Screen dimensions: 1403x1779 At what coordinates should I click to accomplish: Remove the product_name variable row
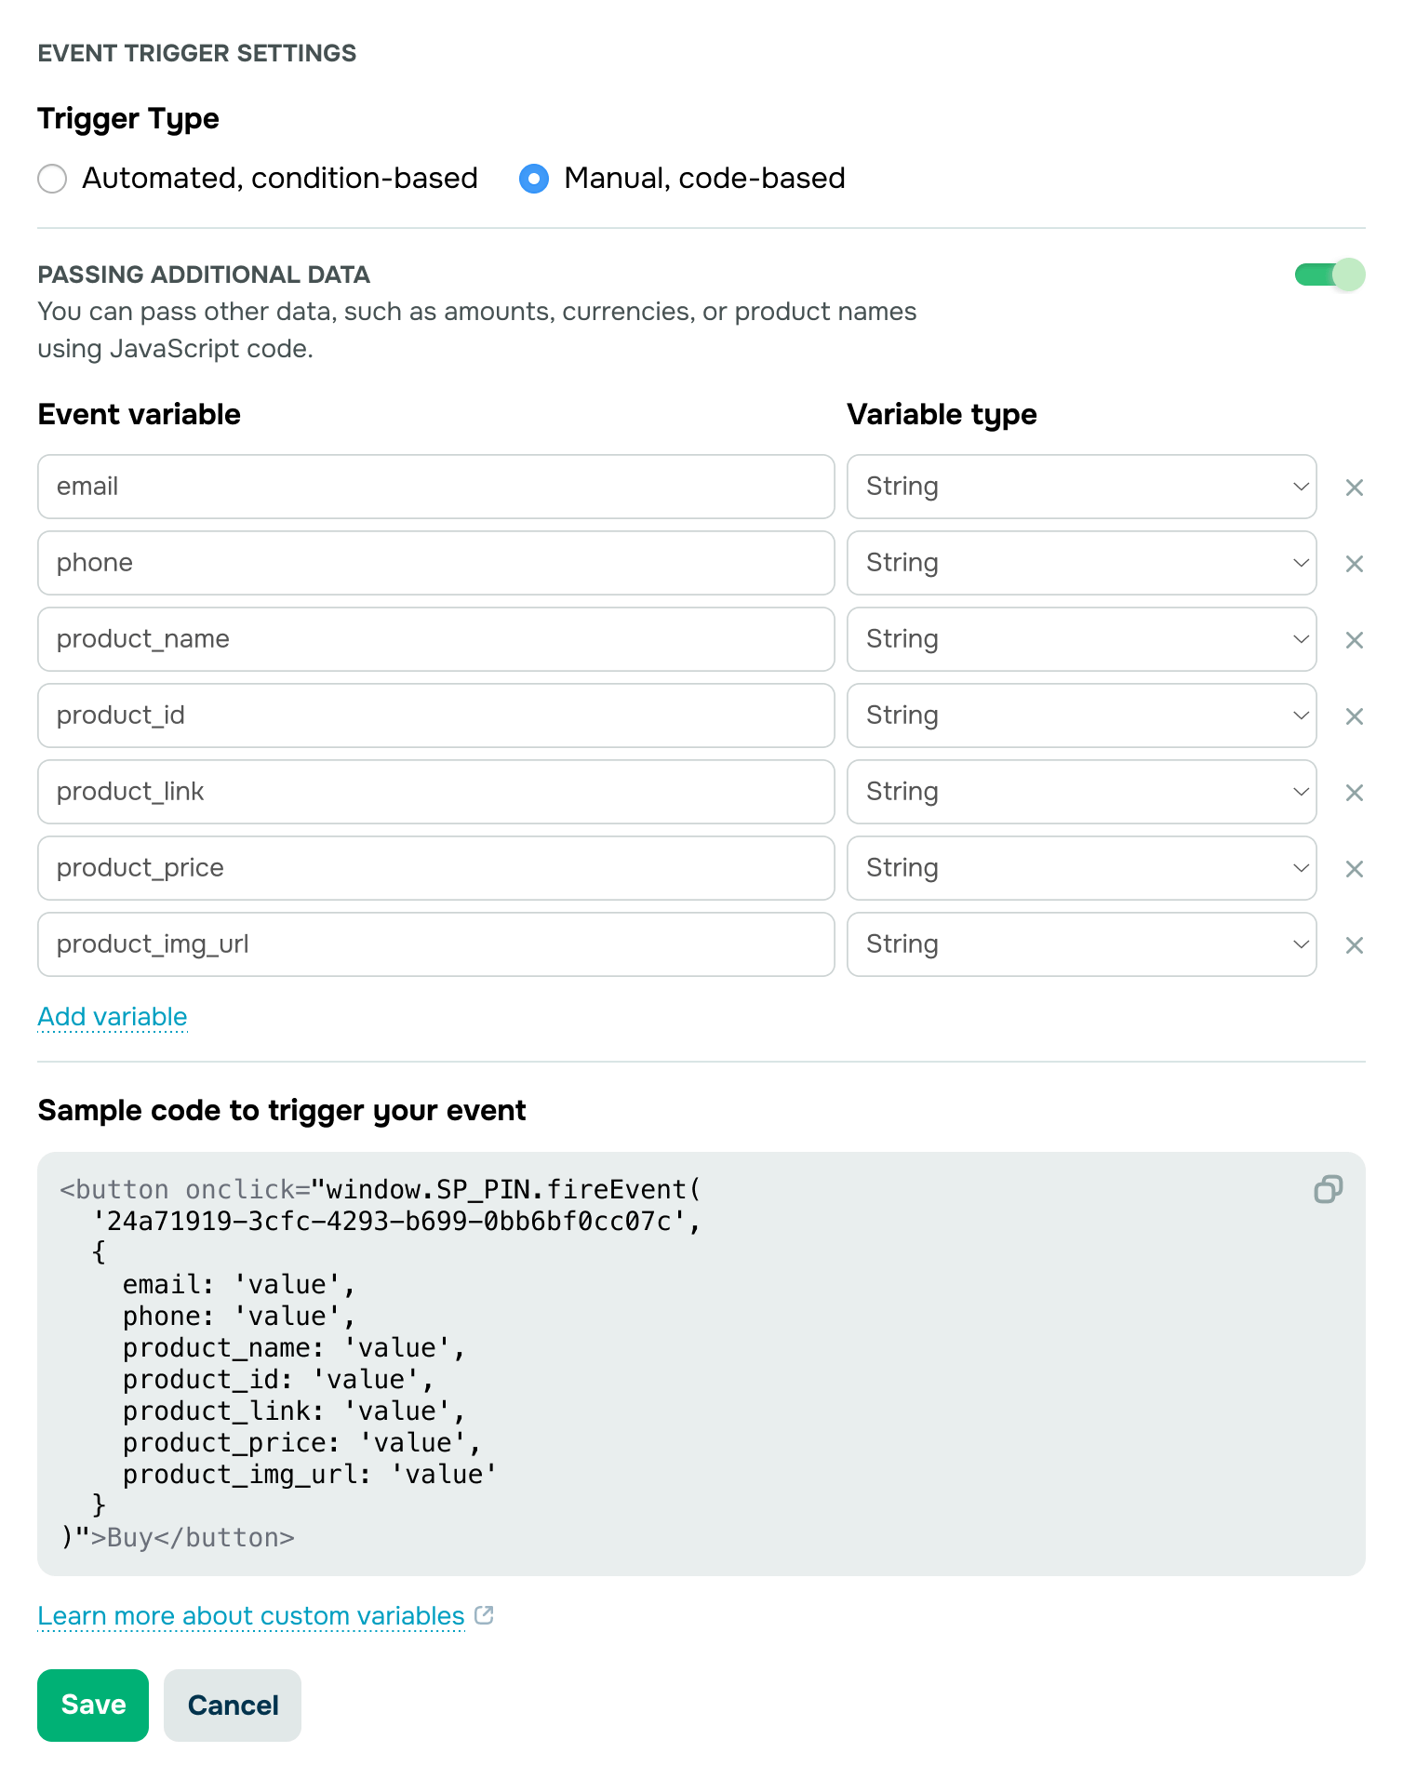(1354, 640)
